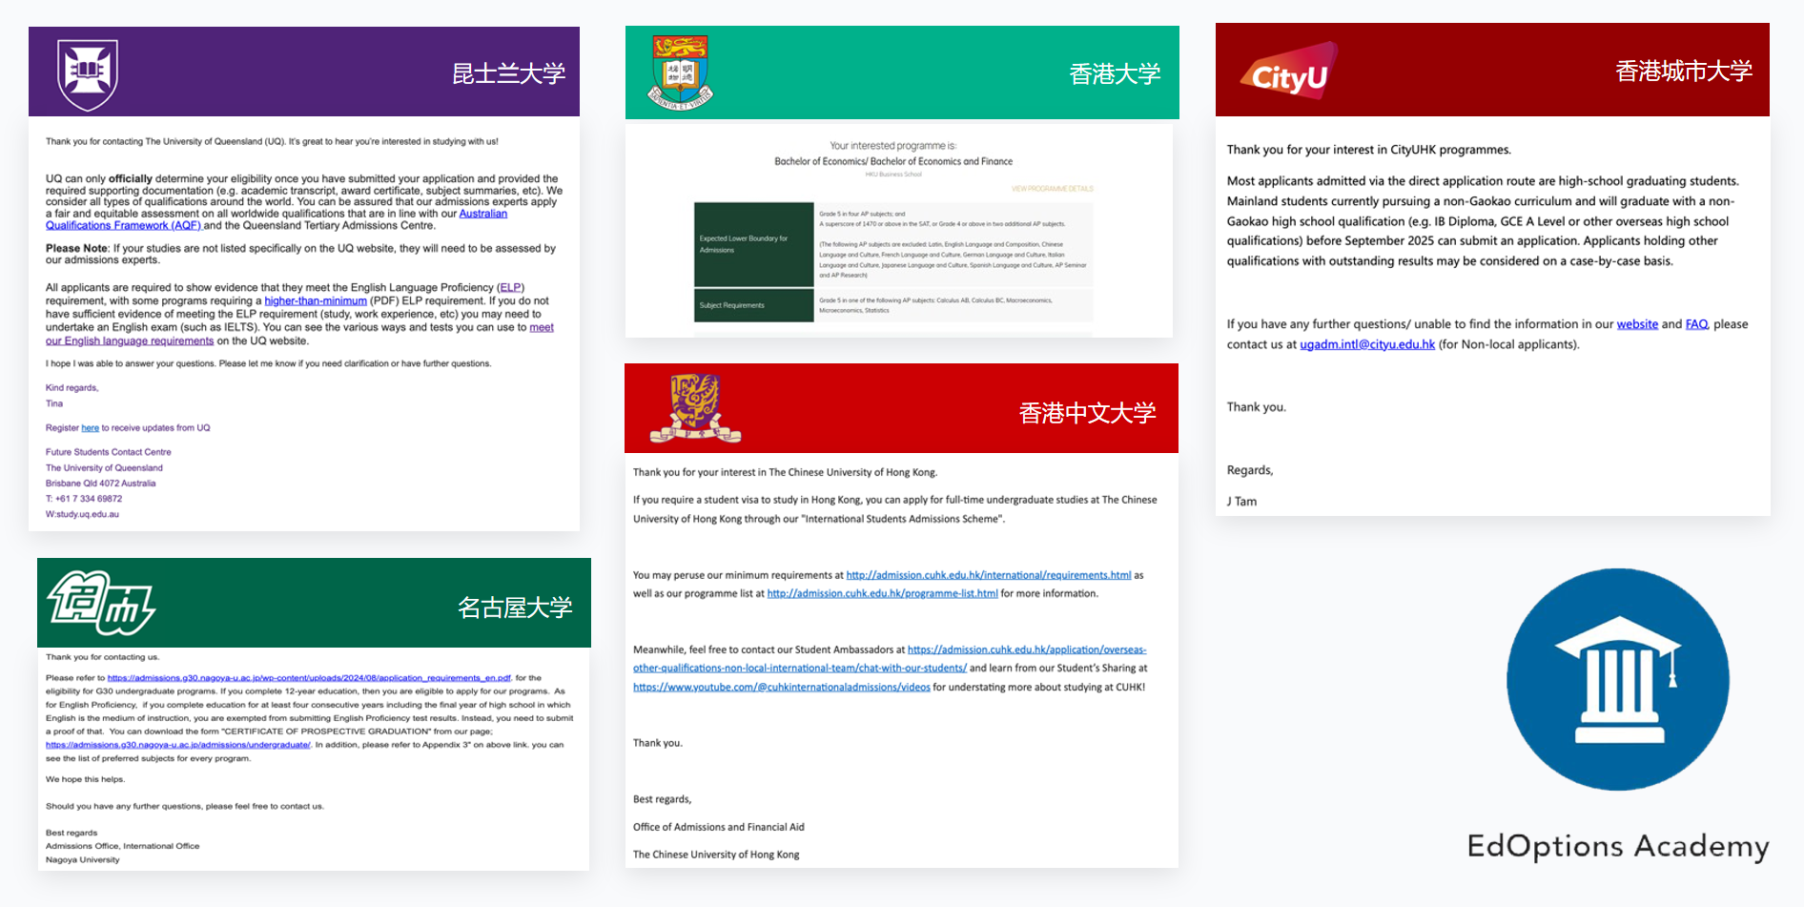This screenshot has height=907, width=1804.
Task: Click the 香港中文大学 header title
Action: [1087, 412]
